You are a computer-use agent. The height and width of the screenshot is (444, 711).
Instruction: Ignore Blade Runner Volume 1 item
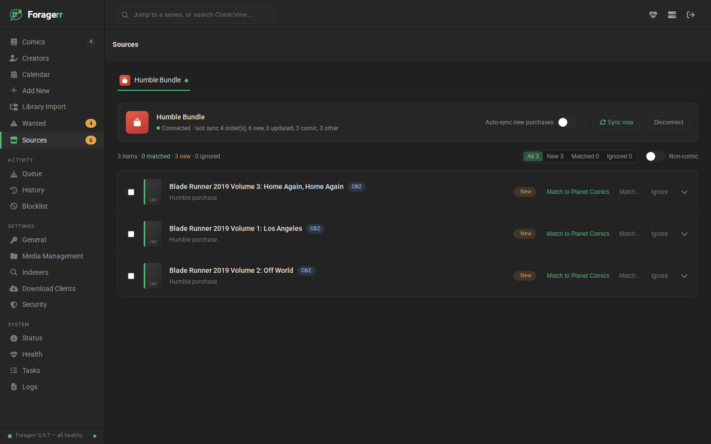pos(659,234)
